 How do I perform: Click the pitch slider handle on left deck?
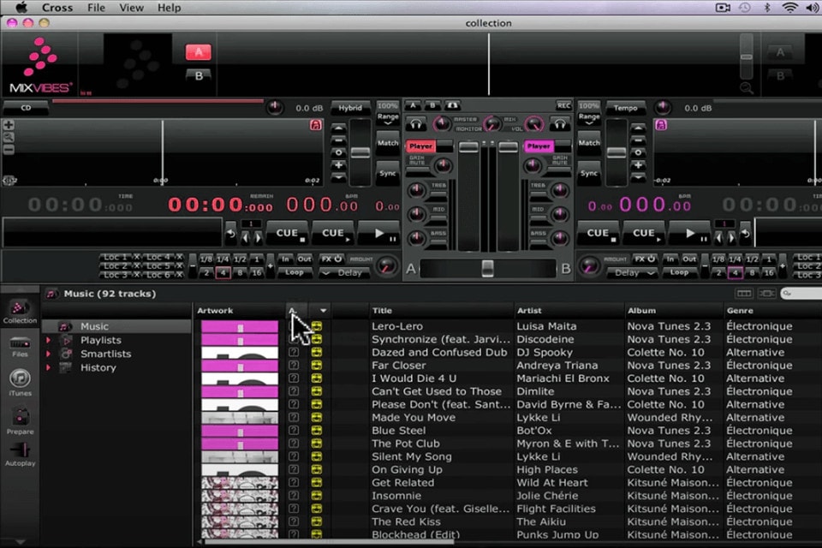click(x=360, y=152)
